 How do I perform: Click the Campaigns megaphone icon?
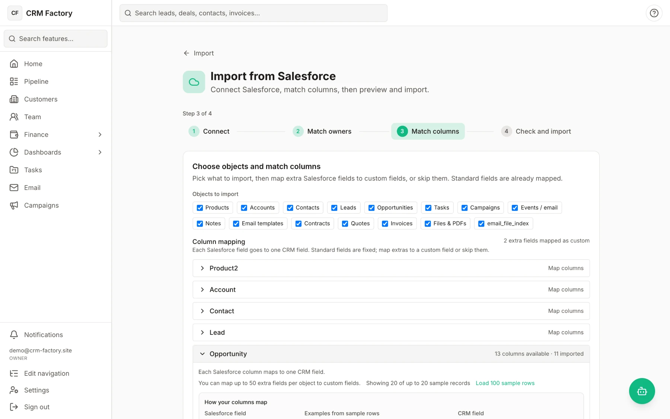(x=14, y=205)
